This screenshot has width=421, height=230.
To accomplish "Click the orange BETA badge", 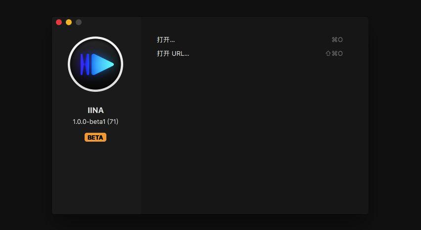I will [95, 137].
